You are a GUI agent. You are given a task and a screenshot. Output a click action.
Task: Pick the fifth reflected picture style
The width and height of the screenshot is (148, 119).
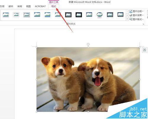tap(47, 15)
